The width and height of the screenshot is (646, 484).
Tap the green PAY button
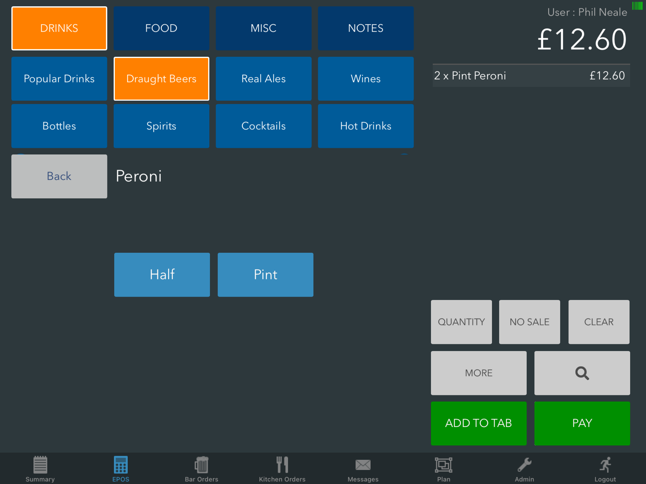(582, 423)
